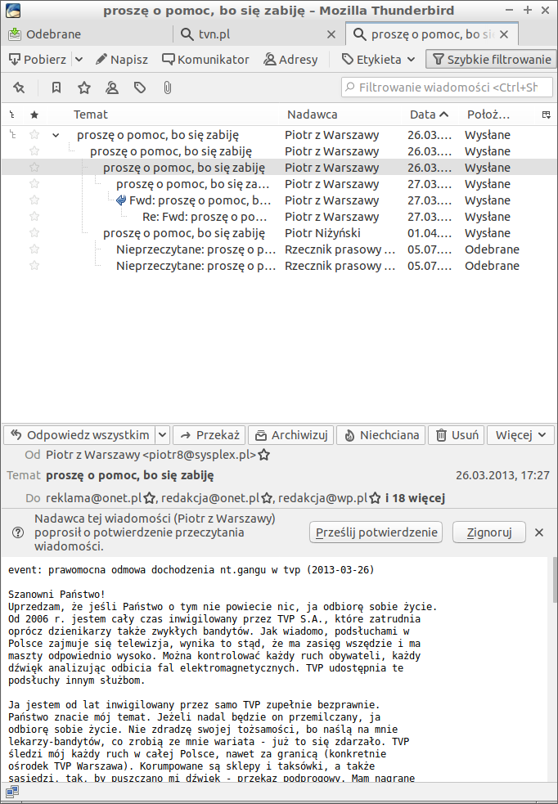Viewport: 558px width, 804px height.
Task: Filter messages with attachments paperclip icon
Action: click(x=167, y=88)
